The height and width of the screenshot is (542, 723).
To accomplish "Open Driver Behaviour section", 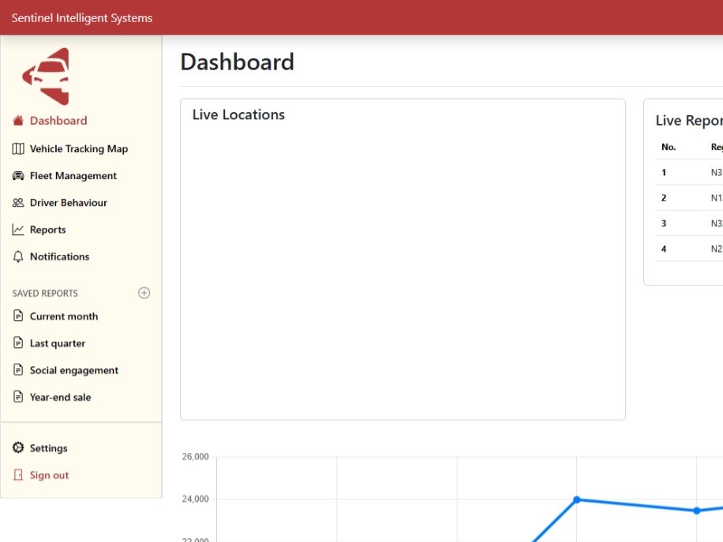I will tap(68, 203).
